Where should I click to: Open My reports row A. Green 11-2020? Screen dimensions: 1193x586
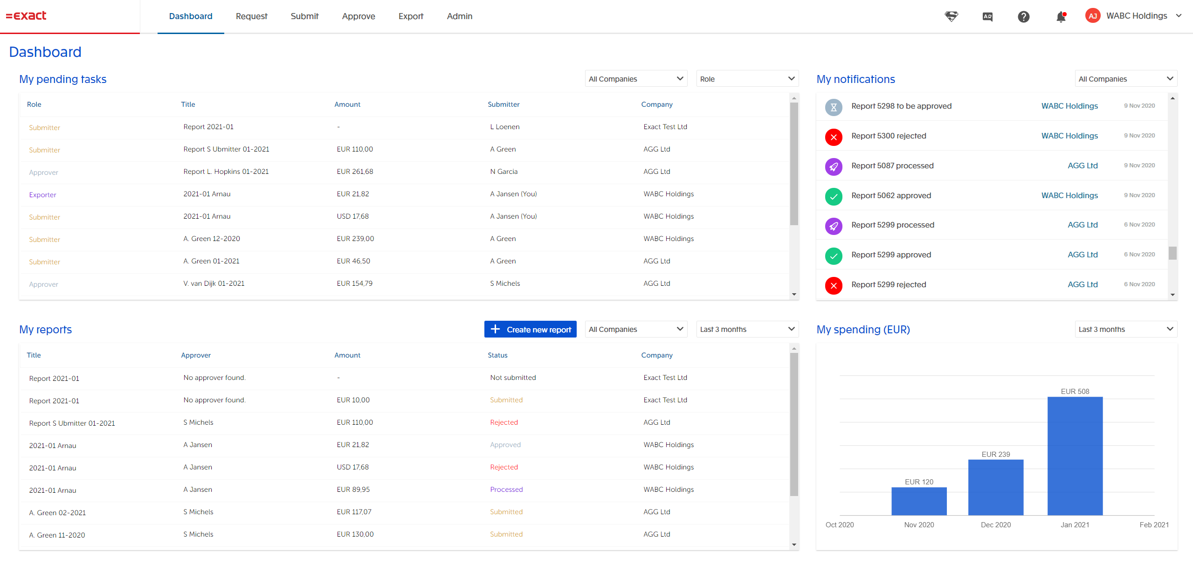[405, 535]
